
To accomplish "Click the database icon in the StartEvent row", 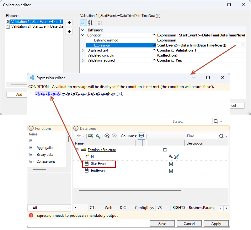I will pos(171,164).
